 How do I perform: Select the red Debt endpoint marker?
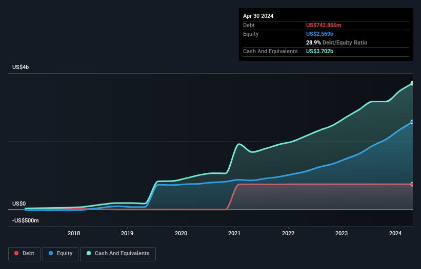(x=412, y=184)
